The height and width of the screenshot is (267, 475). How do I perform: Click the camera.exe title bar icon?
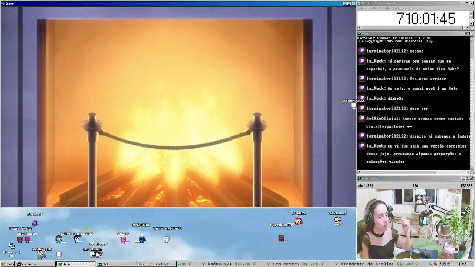click(359, 178)
